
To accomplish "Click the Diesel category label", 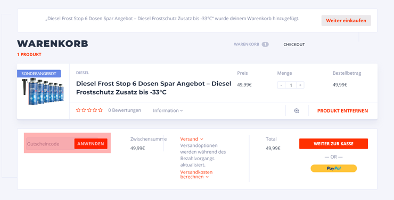I will (x=83, y=73).
